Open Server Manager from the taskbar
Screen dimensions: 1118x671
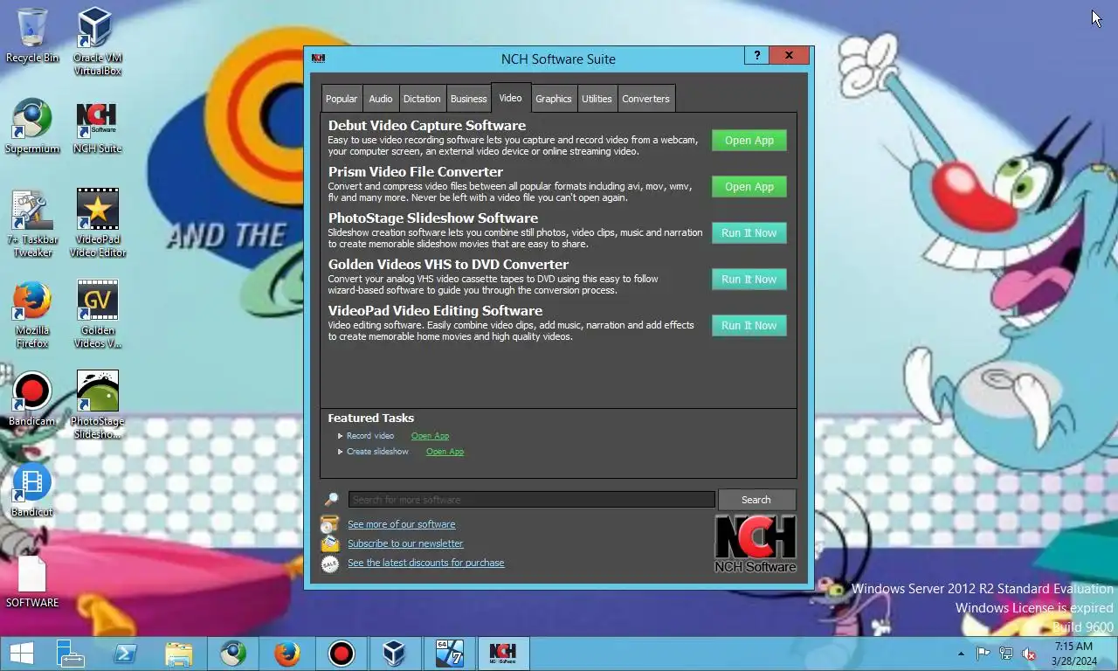click(70, 654)
